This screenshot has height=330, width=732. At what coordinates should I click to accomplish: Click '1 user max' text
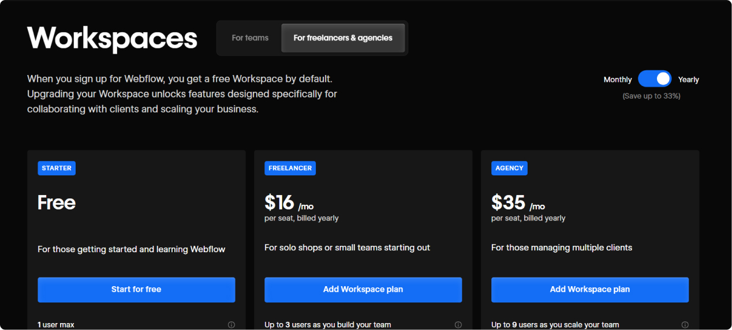56,325
